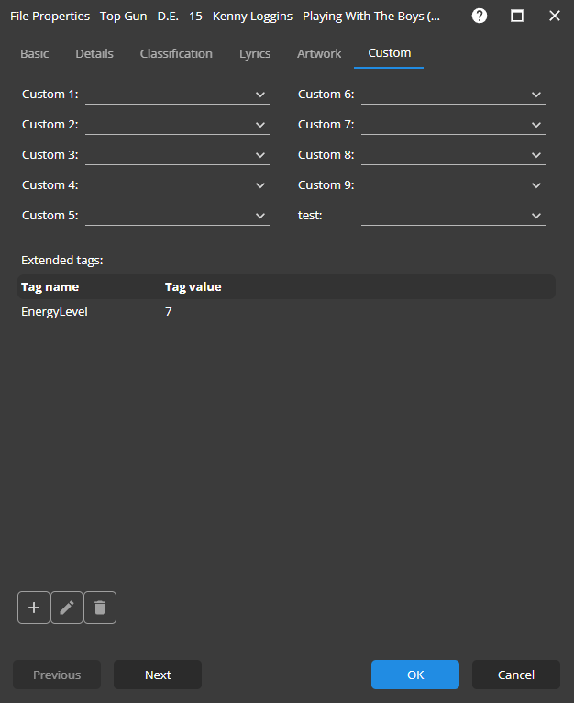The width and height of the screenshot is (574, 703).
Task: Click the edit tag pencil icon
Action: click(67, 608)
